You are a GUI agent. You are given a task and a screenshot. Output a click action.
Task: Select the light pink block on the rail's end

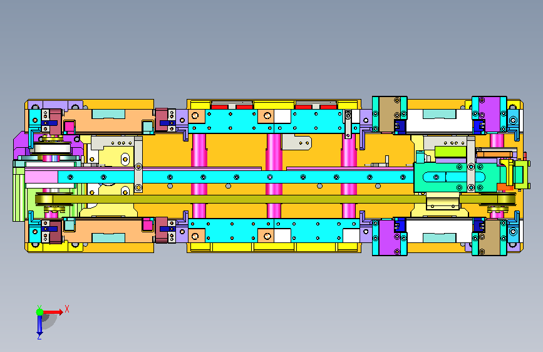41,177
